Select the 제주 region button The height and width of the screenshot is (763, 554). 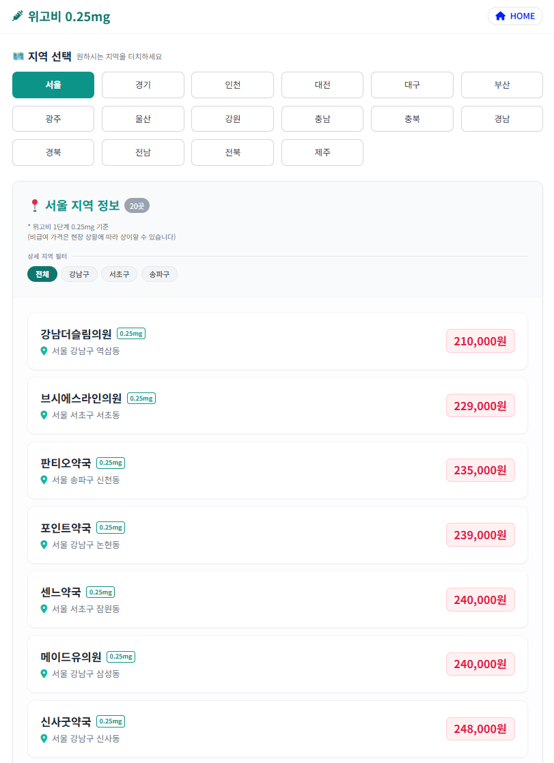pos(322,153)
